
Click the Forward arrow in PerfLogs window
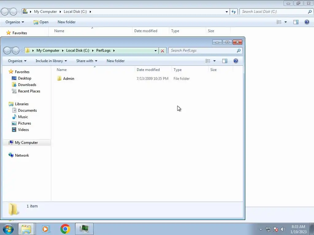[x=16, y=50]
